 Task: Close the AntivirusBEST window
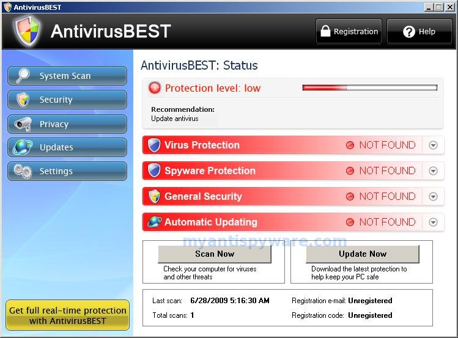tap(450, 7)
